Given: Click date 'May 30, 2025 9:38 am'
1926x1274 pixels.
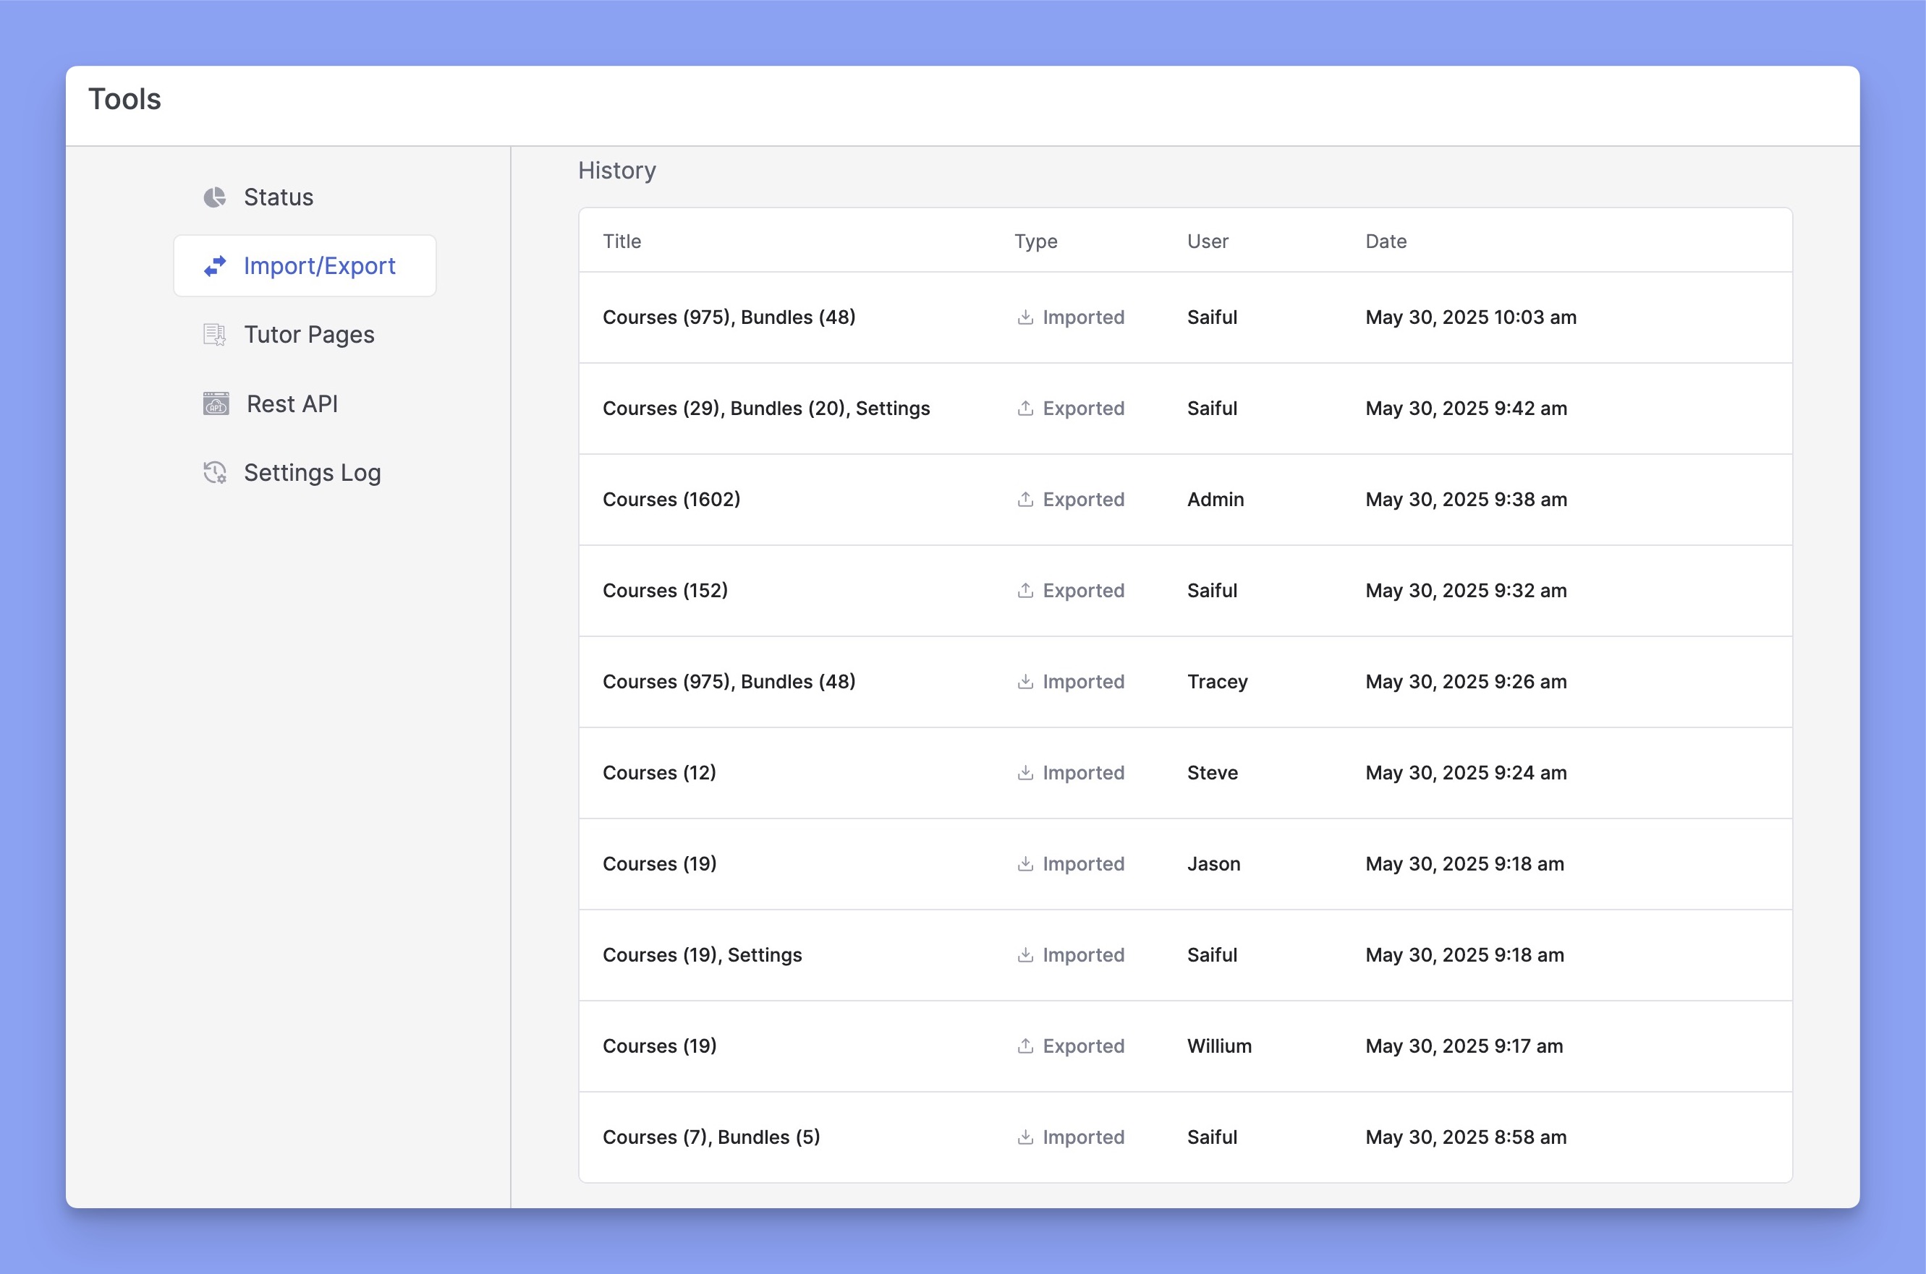Looking at the screenshot, I should [x=1466, y=499].
